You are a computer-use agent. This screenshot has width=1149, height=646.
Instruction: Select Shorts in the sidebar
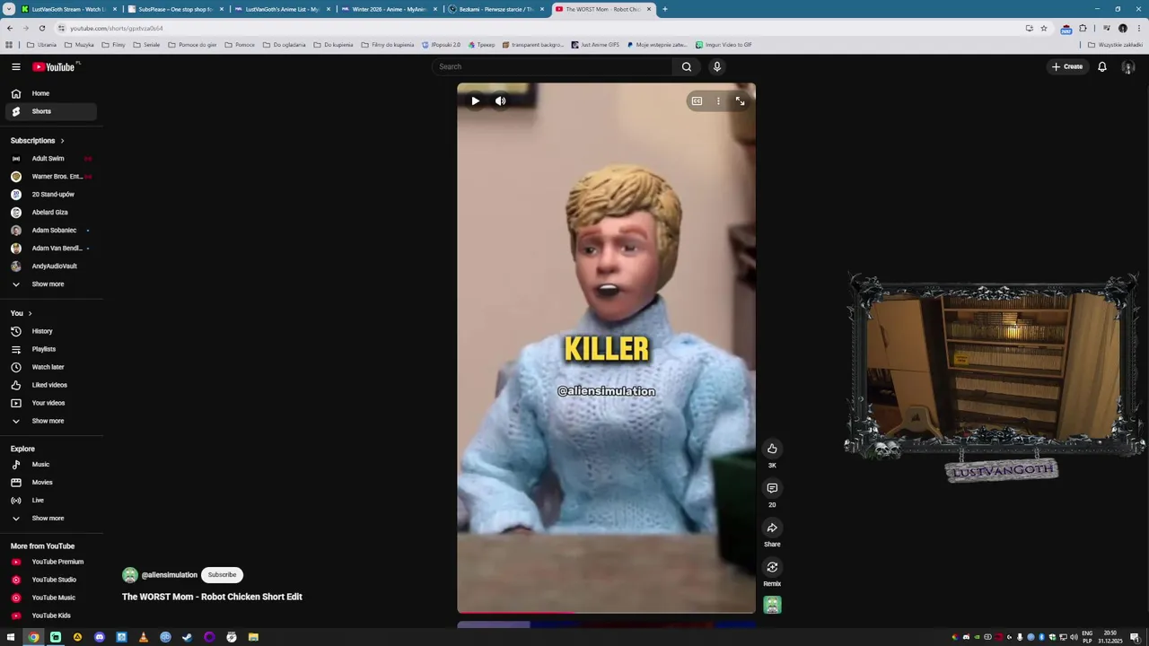[49, 111]
